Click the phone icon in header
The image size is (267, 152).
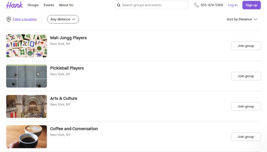pyautogui.click(x=196, y=5)
